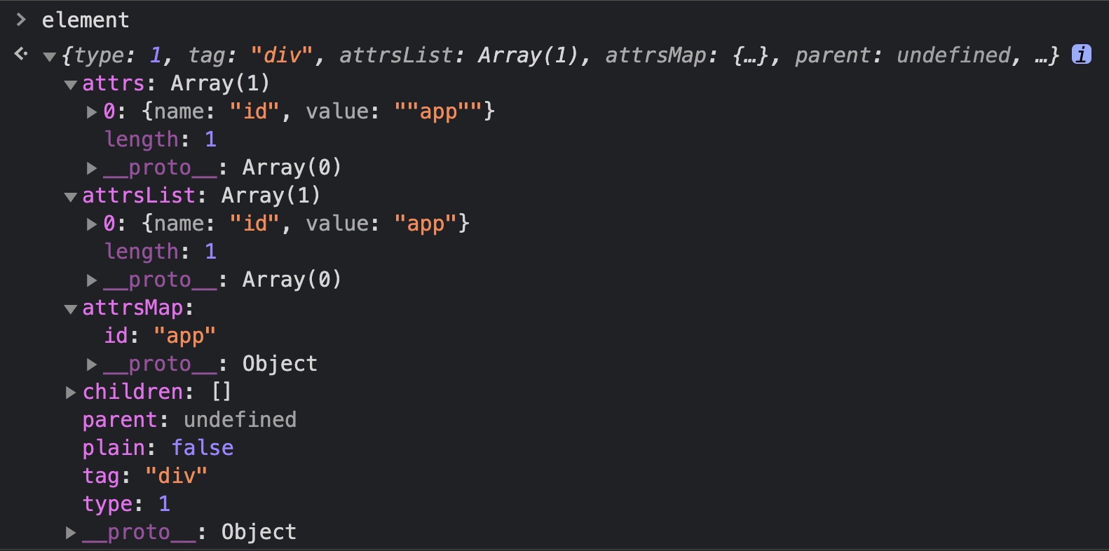Click the blue info icon beside the object summary
Viewport: 1109px width, 551px height.
pyautogui.click(x=1082, y=54)
